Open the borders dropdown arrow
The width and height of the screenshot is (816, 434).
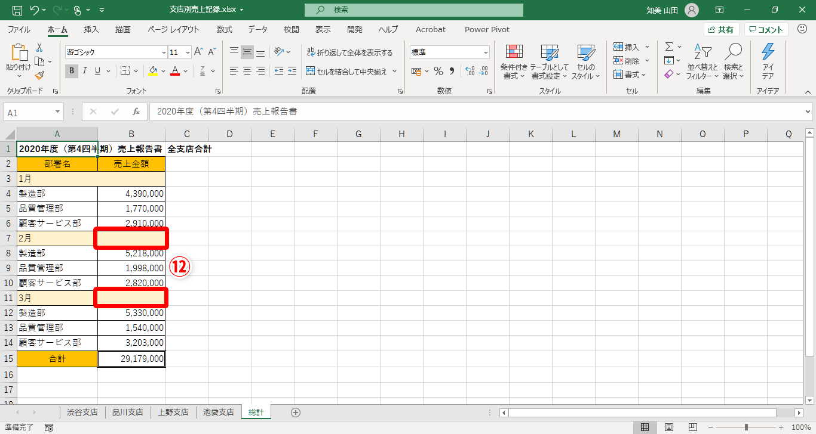click(x=136, y=71)
